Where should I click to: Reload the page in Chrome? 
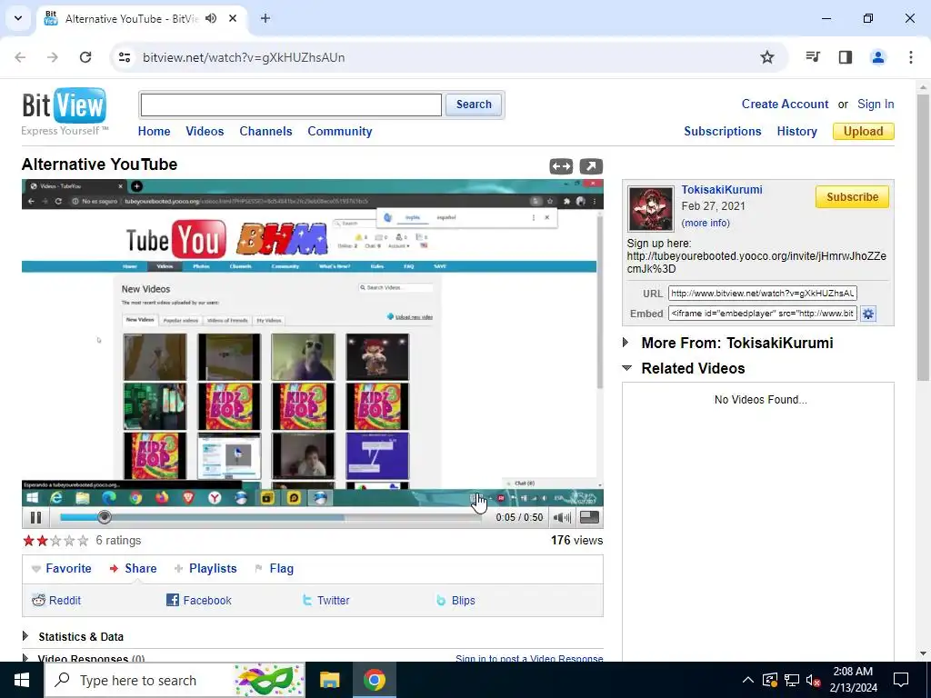tap(85, 57)
